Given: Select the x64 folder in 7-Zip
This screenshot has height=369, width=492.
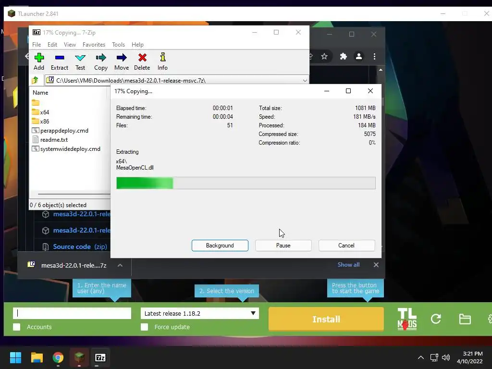Looking at the screenshot, I should [40, 112].
